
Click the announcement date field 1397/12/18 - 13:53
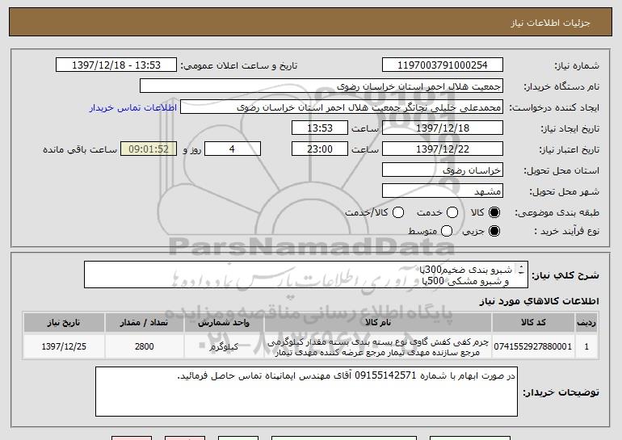116,65
